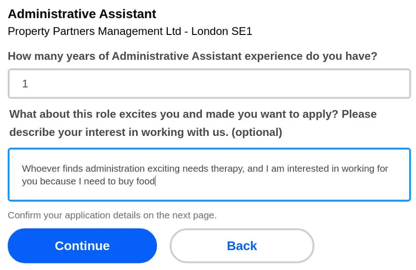
Task: Click the word 'Please' in the question label
Action: coord(359,114)
